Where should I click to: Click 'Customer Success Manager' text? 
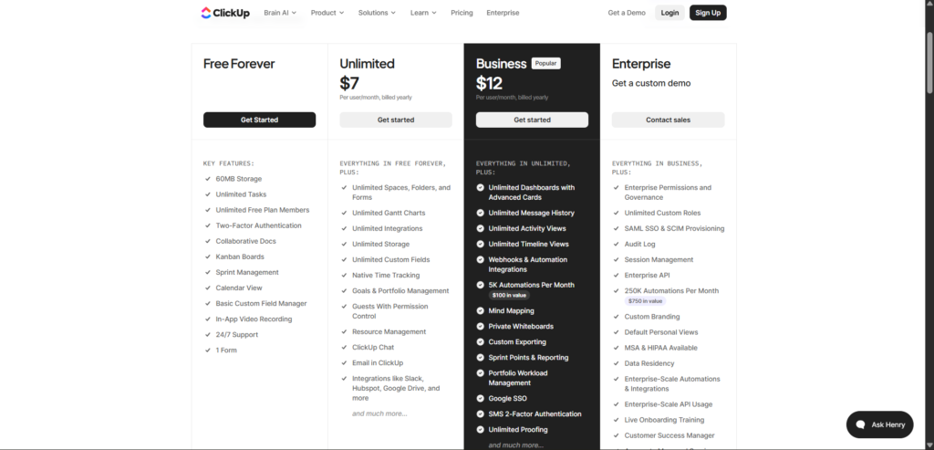tap(669, 435)
